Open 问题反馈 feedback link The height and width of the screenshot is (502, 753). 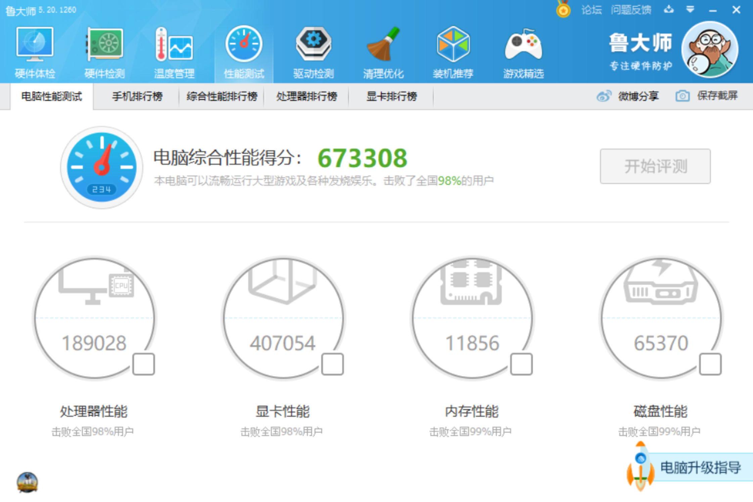pyautogui.click(x=631, y=10)
